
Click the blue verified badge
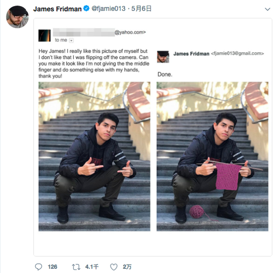[86, 9]
